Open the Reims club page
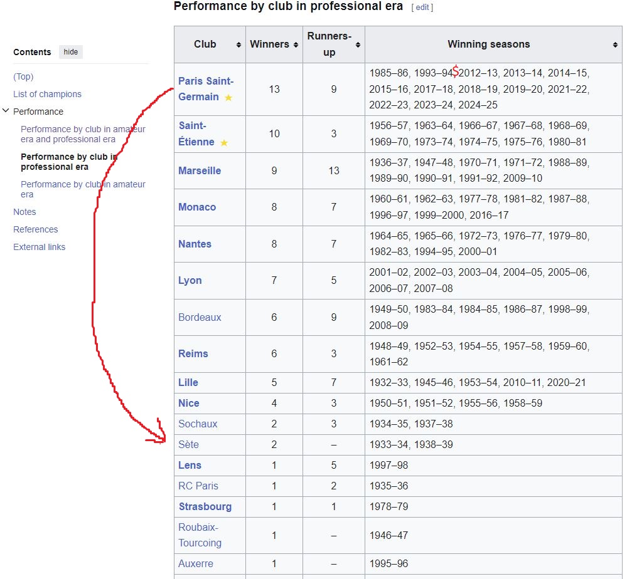The width and height of the screenshot is (632, 579). [193, 353]
